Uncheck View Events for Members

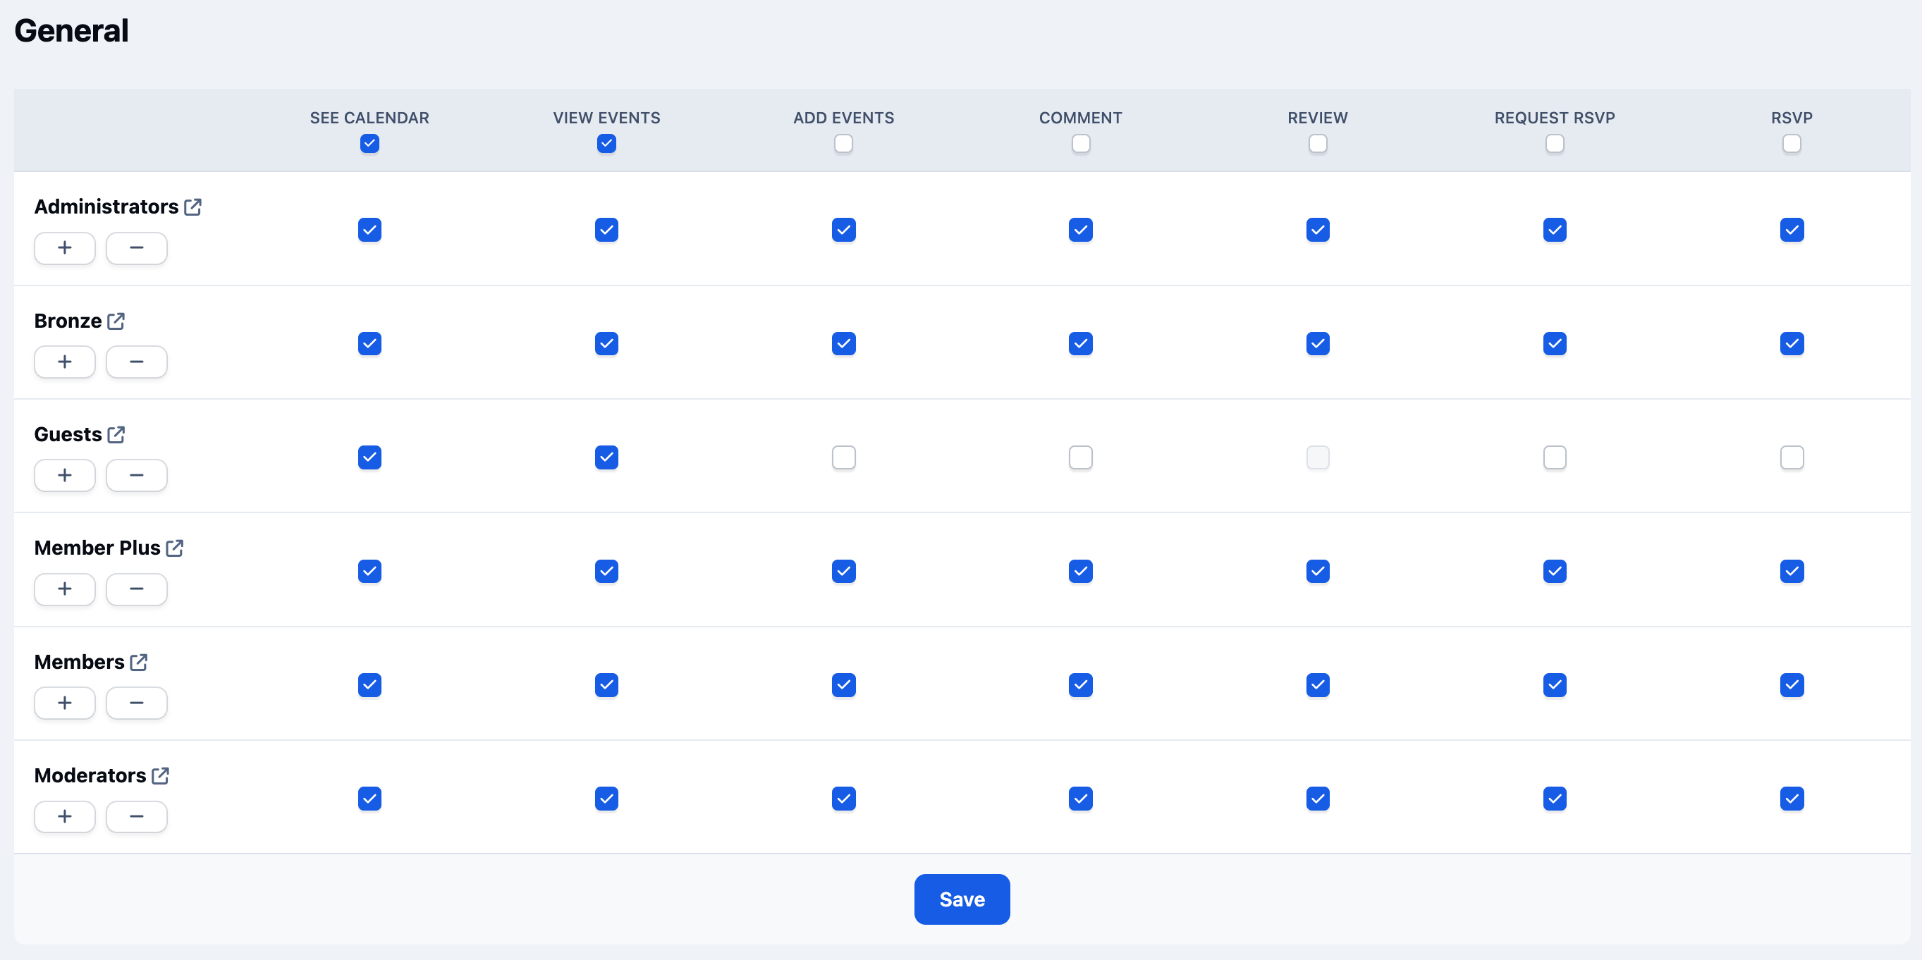[606, 684]
